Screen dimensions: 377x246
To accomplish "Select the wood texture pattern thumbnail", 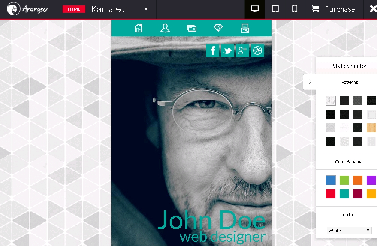I will tap(371, 128).
